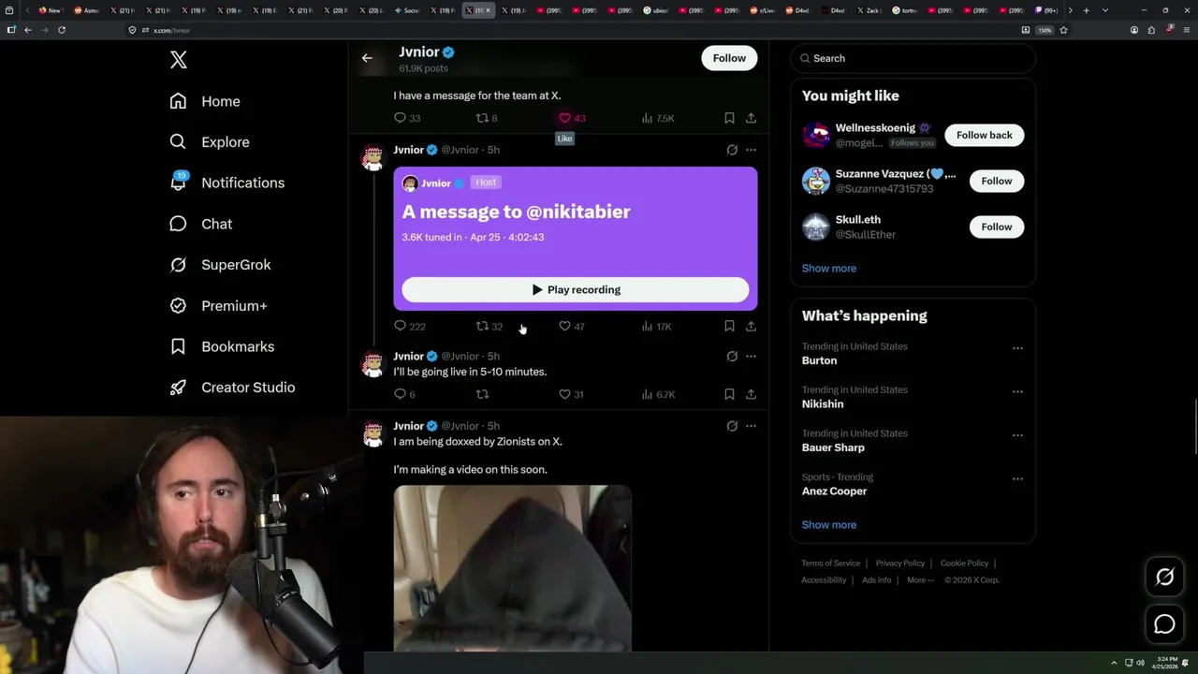Click the X logo in the sidebar

tap(179, 60)
